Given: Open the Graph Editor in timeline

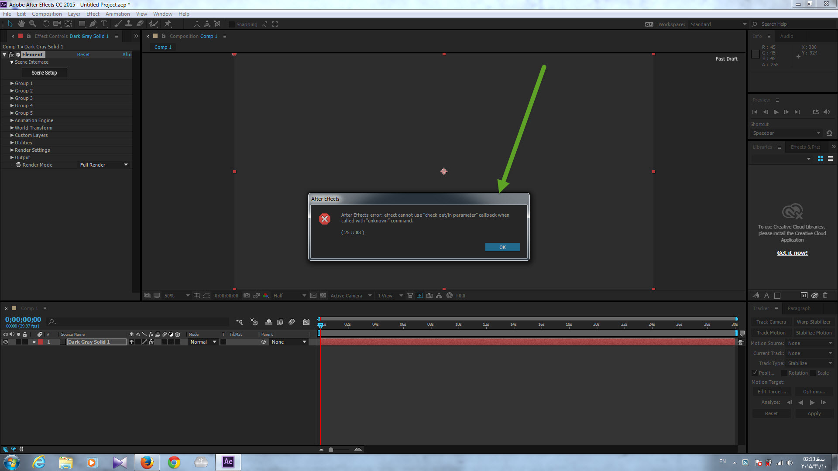Looking at the screenshot, I should click(306, 322).
